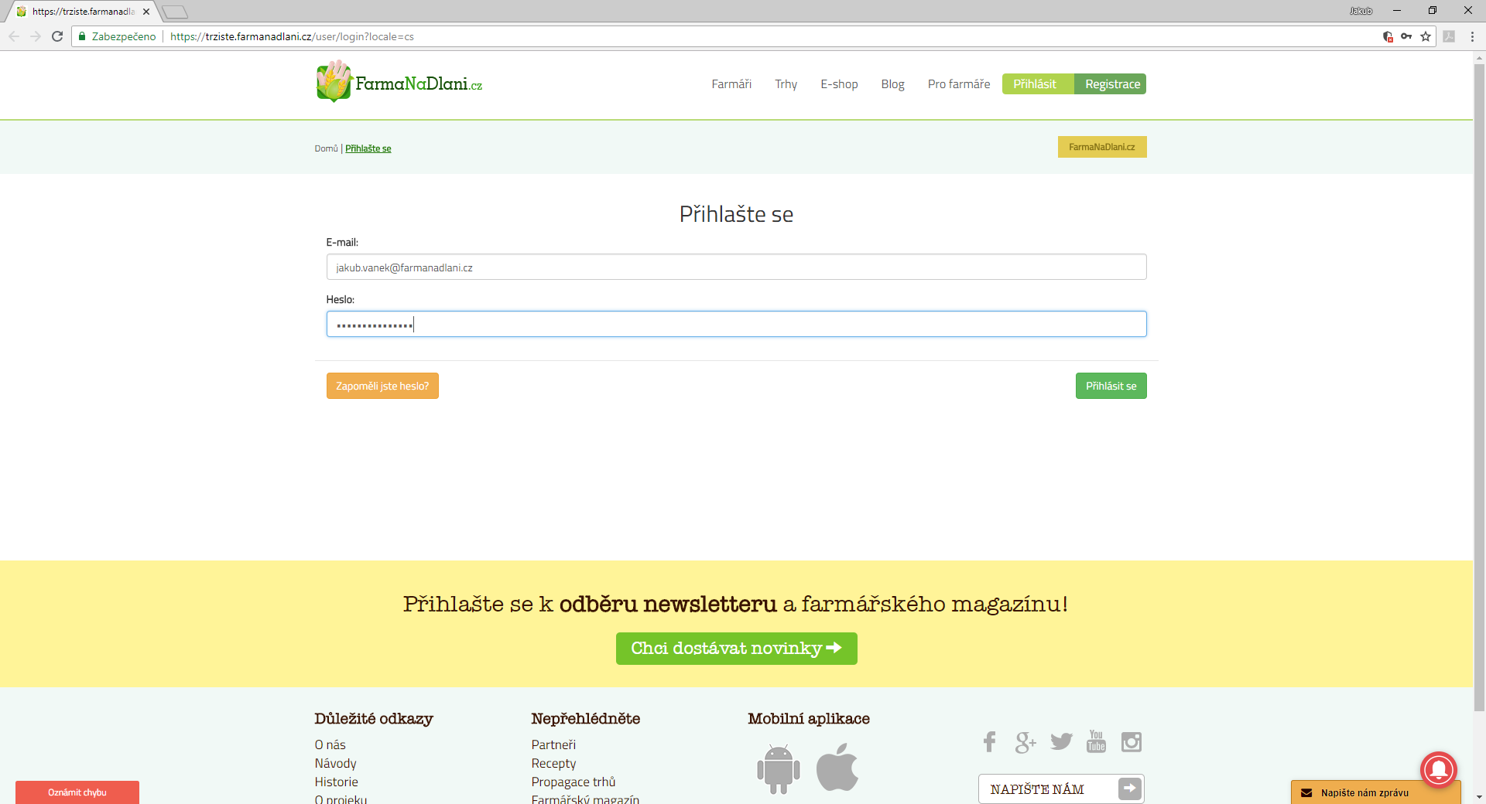Click the Apple app icon

point(837,768)
